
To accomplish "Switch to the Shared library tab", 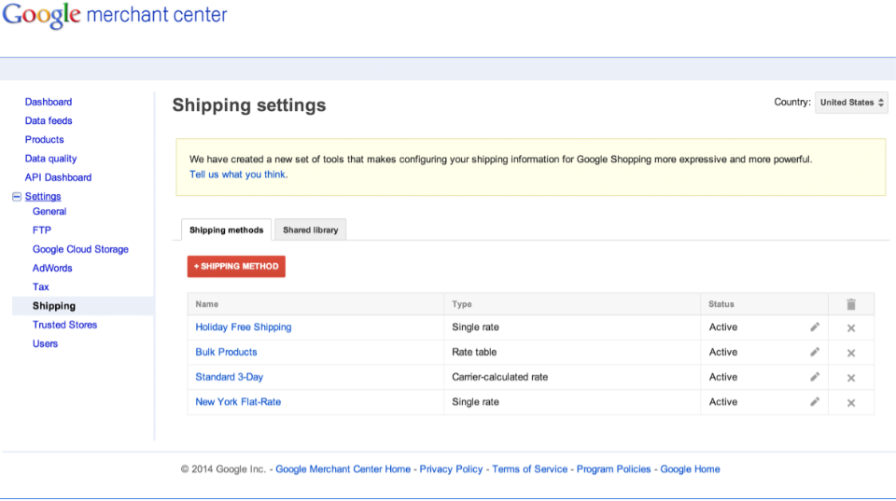I will (x=310, y=230).
